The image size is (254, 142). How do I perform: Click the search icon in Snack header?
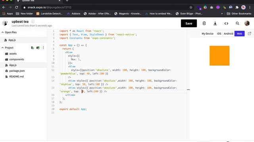point(237,23)
